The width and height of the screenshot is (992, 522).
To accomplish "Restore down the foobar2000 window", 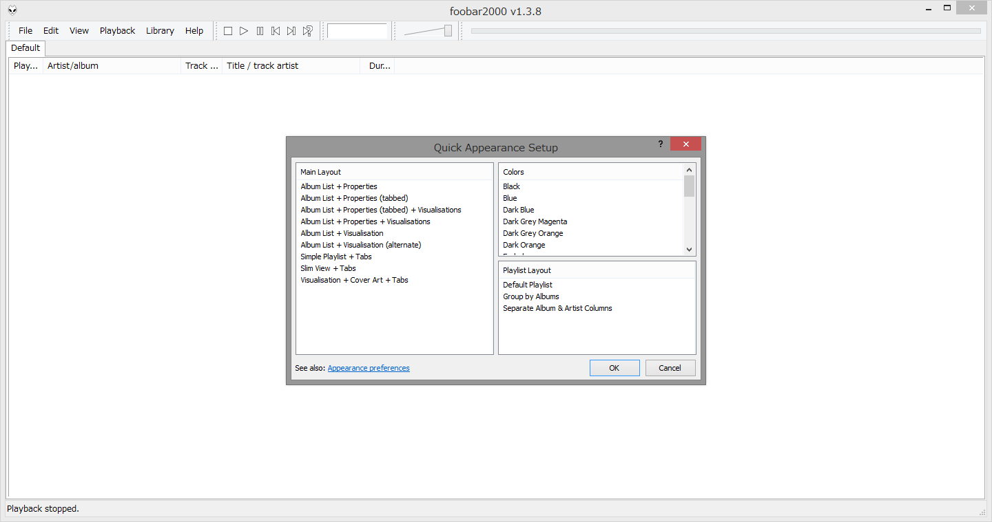I will click(947, 8).
